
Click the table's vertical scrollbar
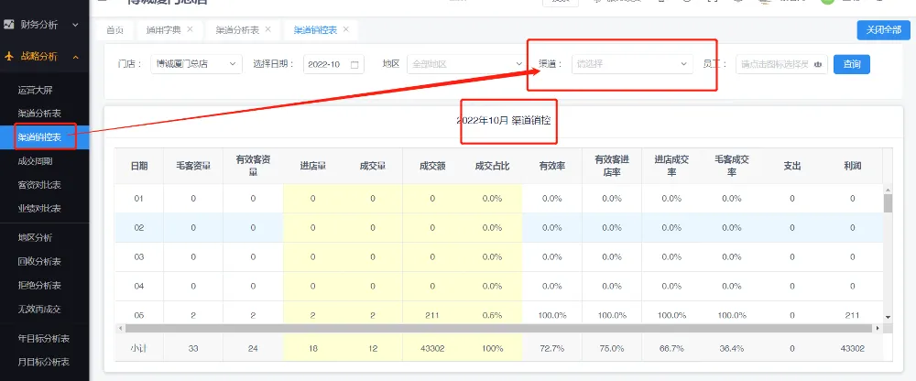pyautogui.click(x=887, y=203)
